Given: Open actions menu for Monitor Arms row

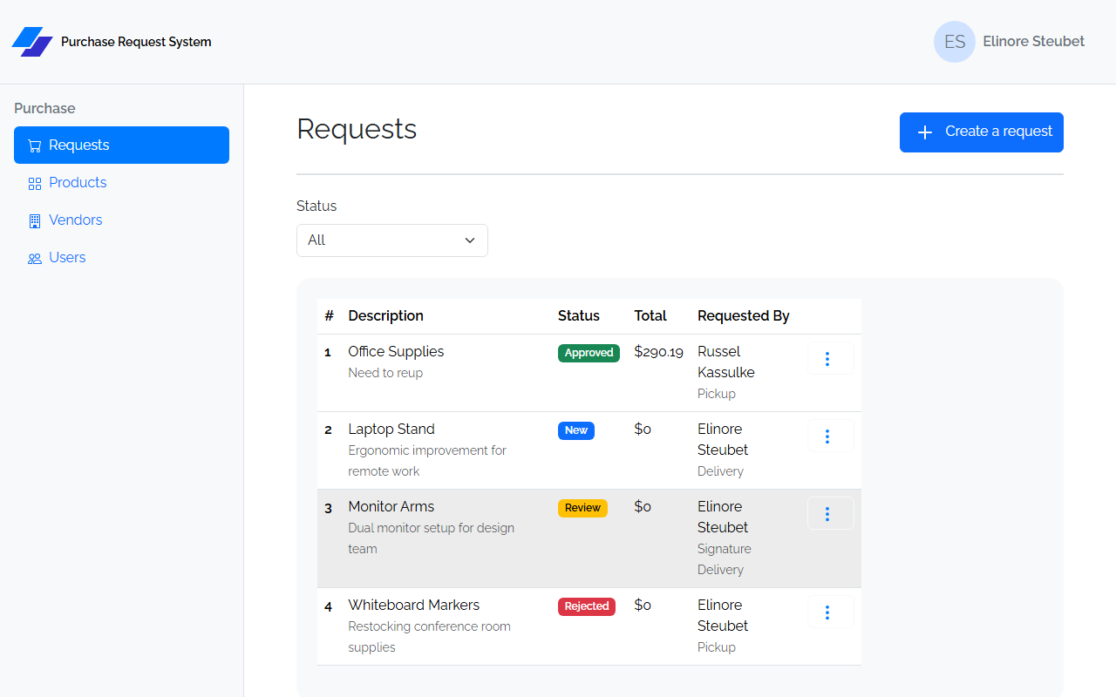Looking at the screenshot, I should click(830, 513).
